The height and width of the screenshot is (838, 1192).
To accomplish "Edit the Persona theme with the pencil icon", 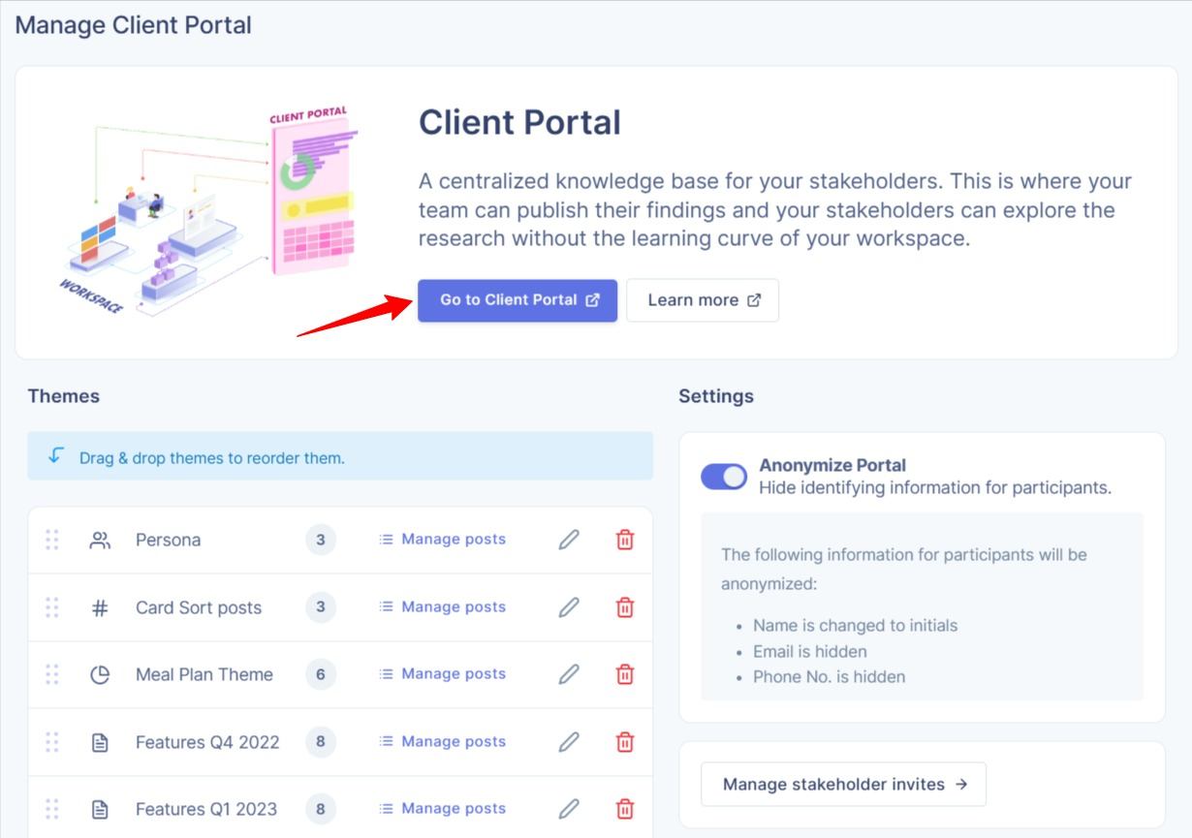I will (x=568, y=540).
